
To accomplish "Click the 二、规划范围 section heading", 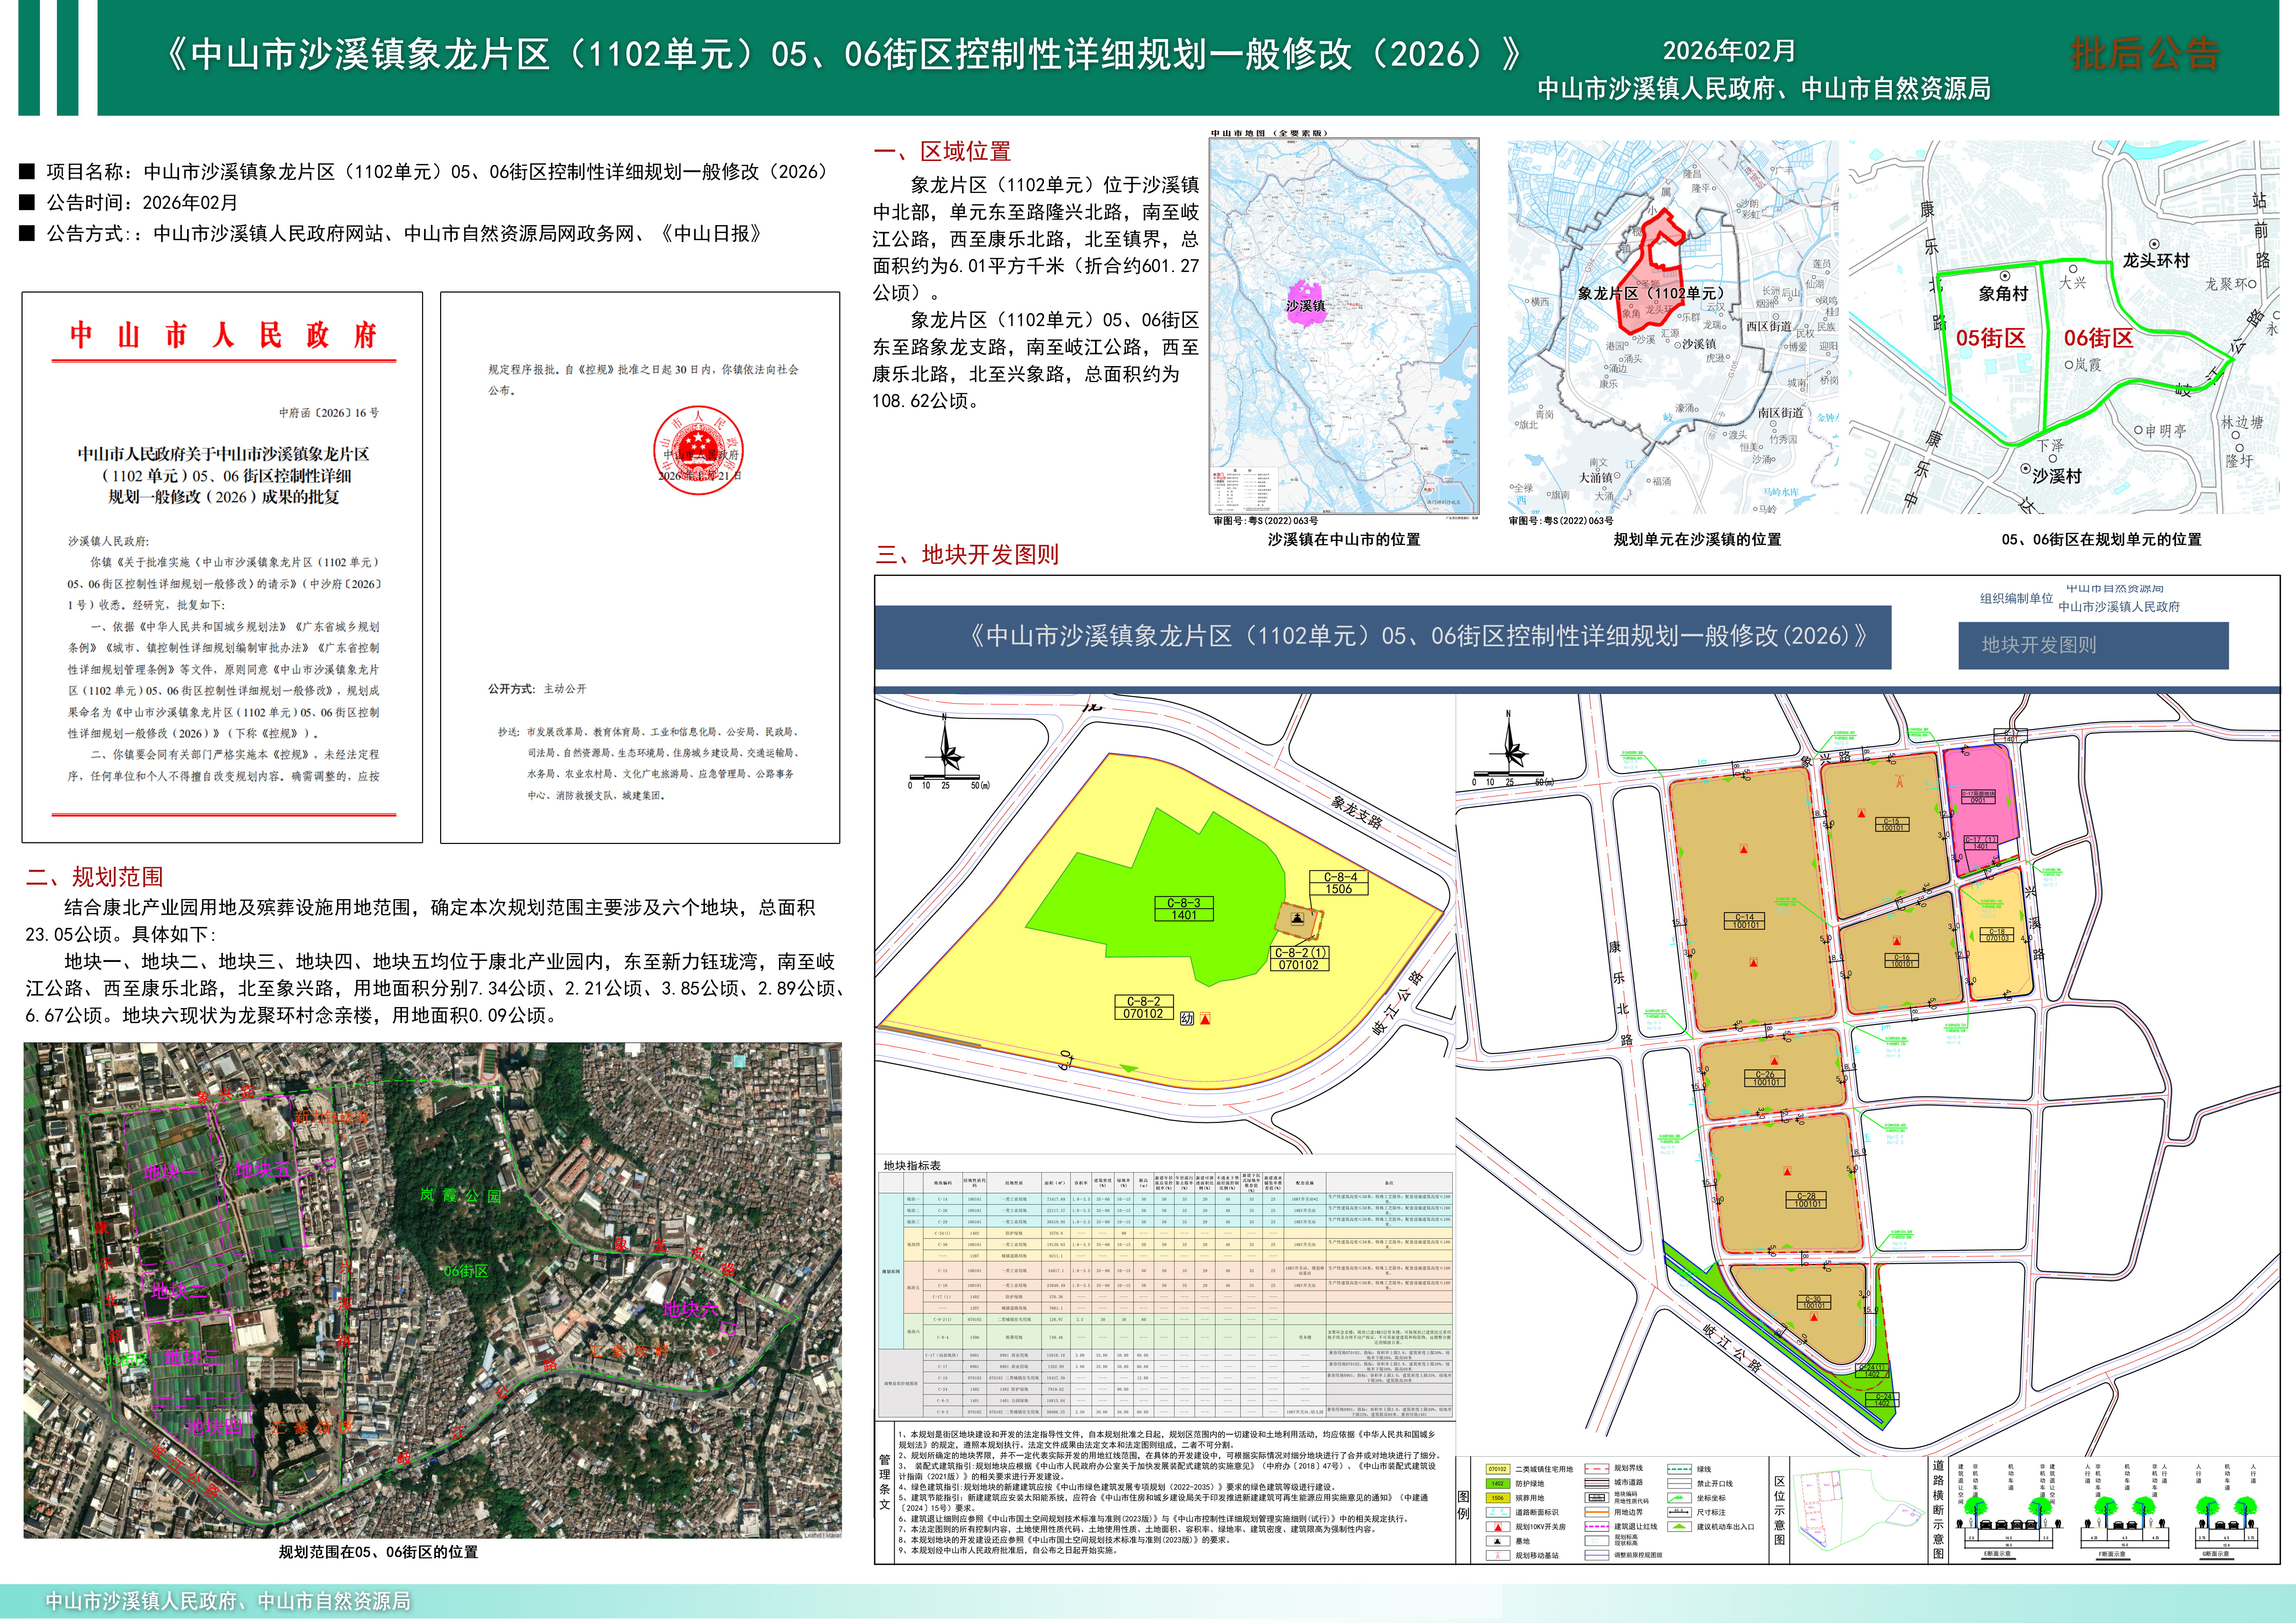I will [x=94, y=877].
